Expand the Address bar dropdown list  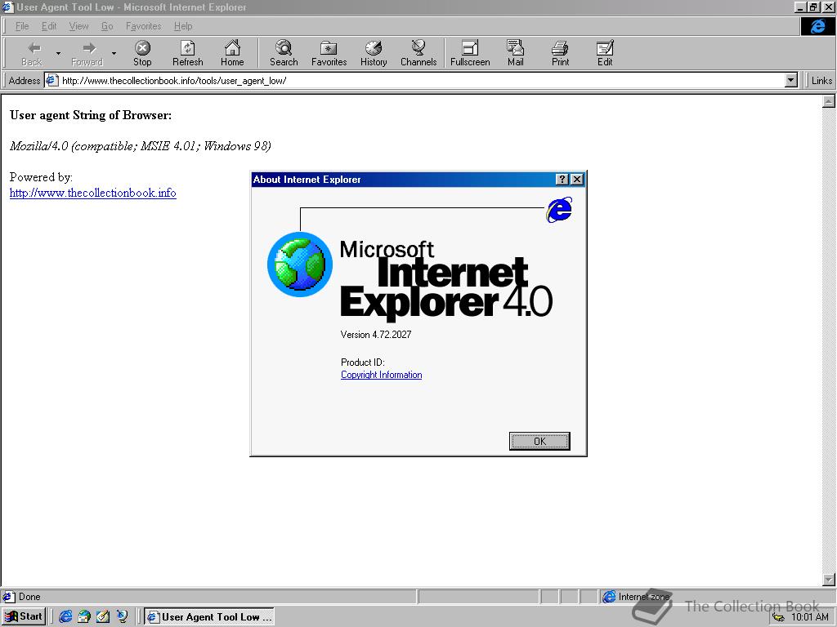point(791,81)
